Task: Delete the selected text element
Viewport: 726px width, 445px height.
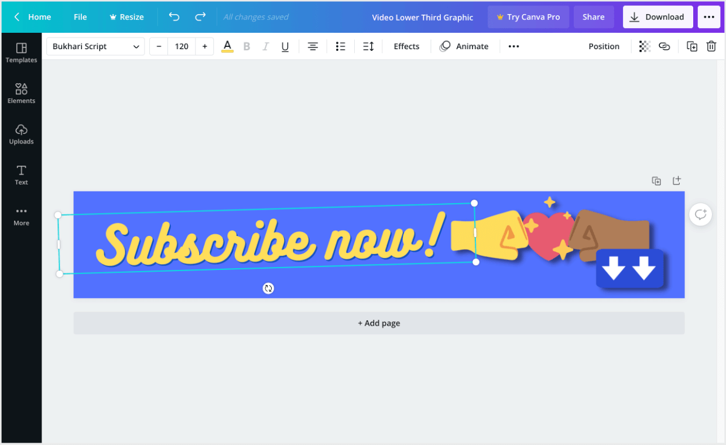Action: (x=711, y=46)
